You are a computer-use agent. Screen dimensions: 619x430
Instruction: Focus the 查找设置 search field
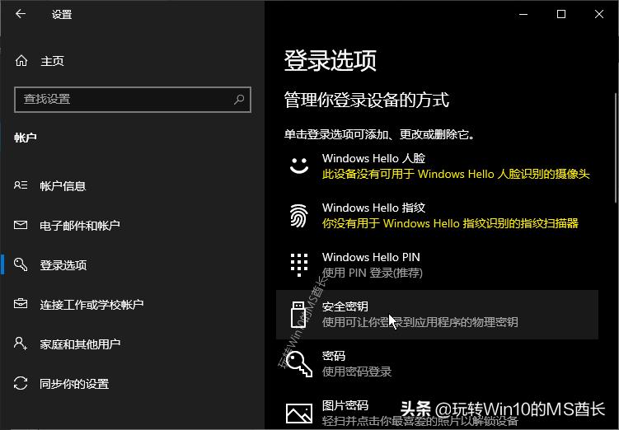pyautogui.click(x=133, y=100)
